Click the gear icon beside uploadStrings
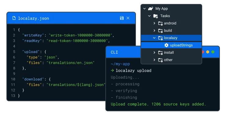226x116 pixels. (x=166, y=45)
